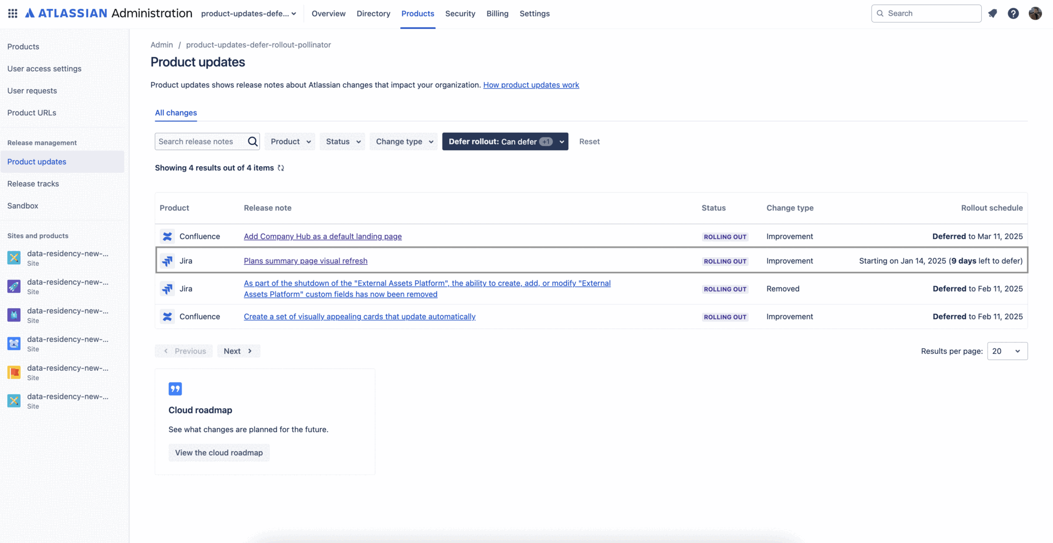Select the first data-residency site icon

click(14, 258)
